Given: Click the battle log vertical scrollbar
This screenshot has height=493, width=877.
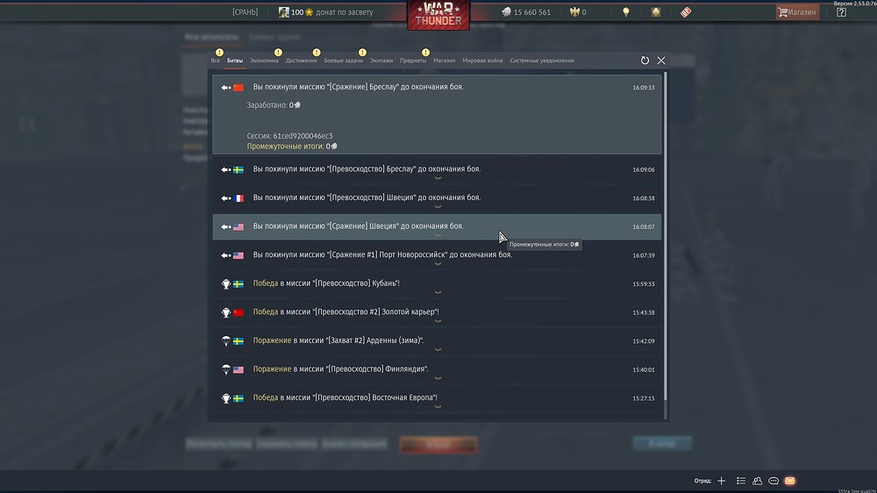Looking at the screenshot, I should 665,237.
